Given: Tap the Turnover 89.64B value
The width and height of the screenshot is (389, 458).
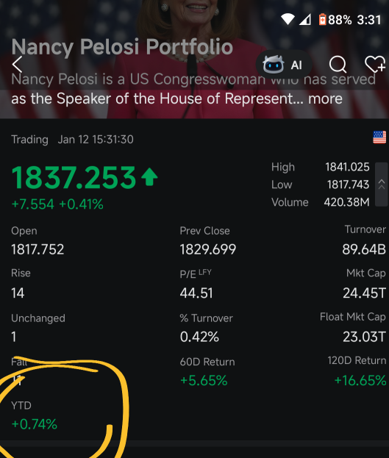Looking at the screenshot, I should pyautogui.click(x=364, y=249).
